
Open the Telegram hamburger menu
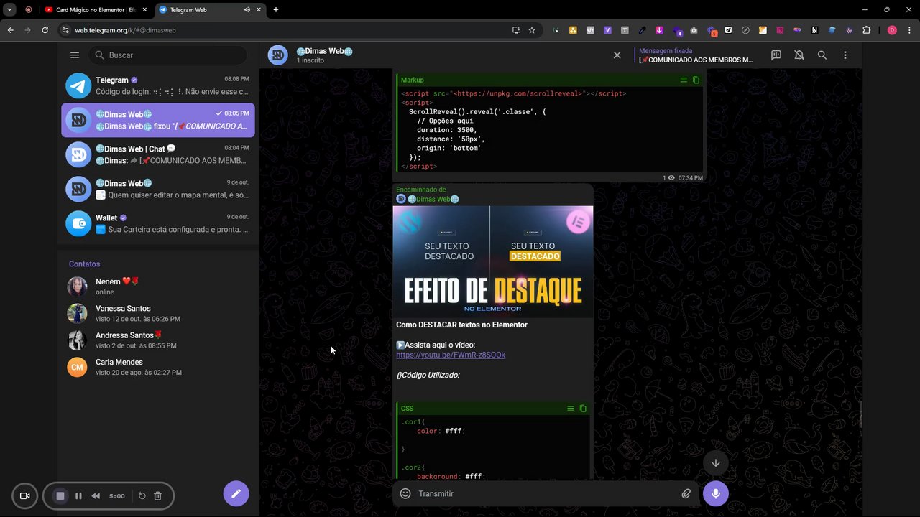point(75,55)
